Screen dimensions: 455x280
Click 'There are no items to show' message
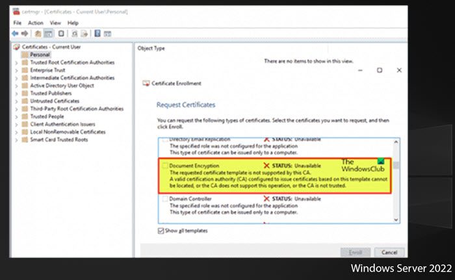tap(309, 61)
